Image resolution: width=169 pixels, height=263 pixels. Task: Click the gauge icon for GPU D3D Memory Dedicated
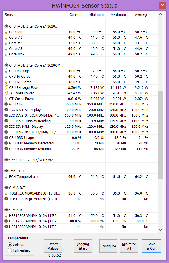[6, 143]
